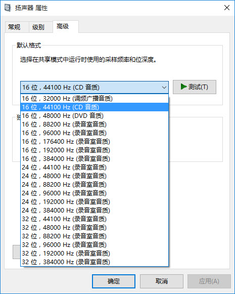This screenshot has height=294, width=235.
Task: Click the 测试(T) button
Action: [x=195, y=87]
